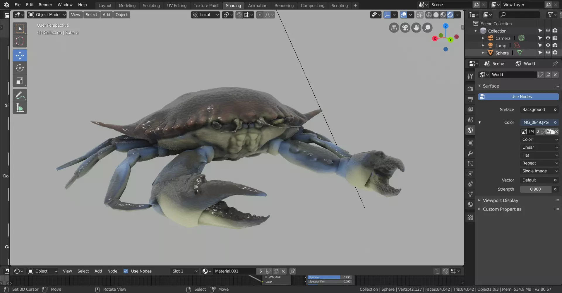Open the Flat projection dropdown

[x=539, y=155]
